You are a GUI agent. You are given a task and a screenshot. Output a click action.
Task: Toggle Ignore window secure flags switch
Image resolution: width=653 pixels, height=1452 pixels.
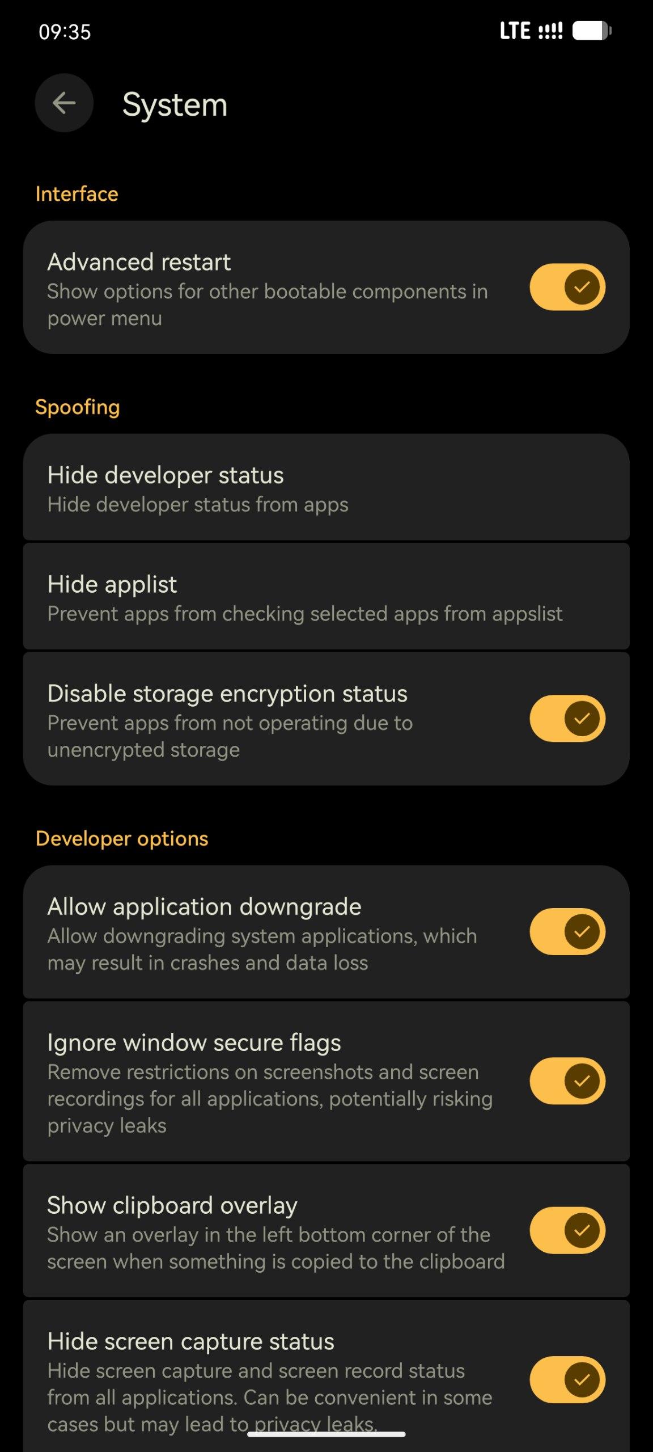coord(567,1081)
